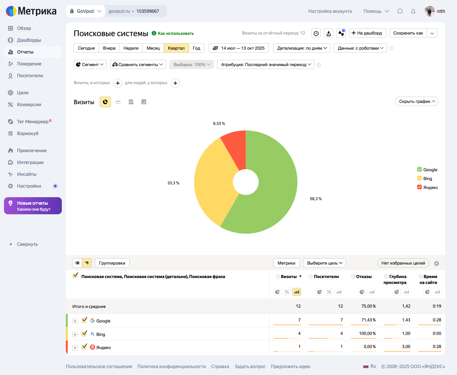Switch to the line chart icon
This screenshot has height=375, width=457.
(x=118, y=102)
